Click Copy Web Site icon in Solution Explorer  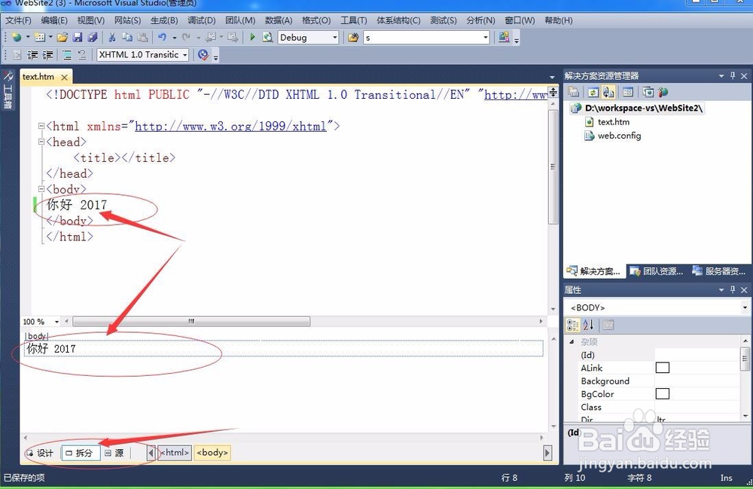648,92
